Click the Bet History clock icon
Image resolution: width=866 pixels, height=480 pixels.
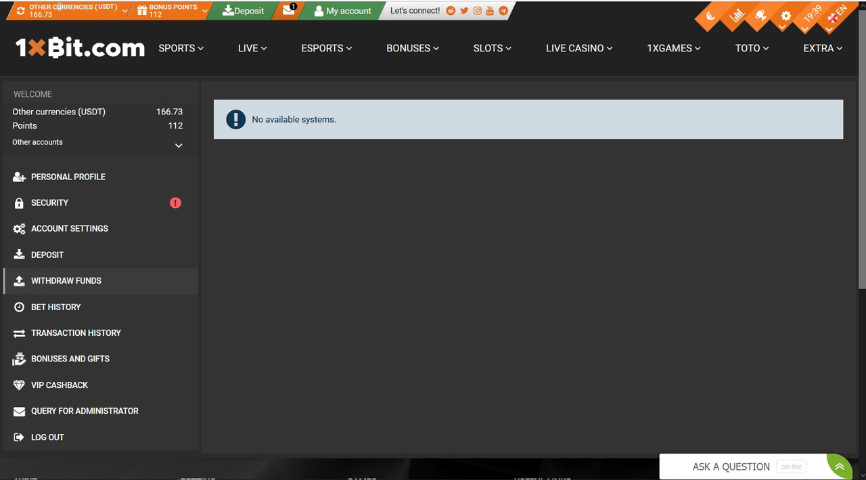19,307
